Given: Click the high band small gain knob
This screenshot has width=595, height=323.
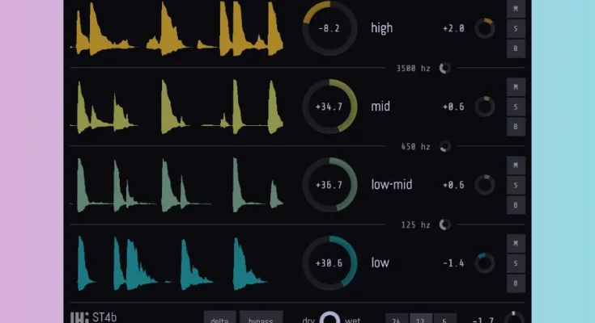Looking at the screenshot, I should (x=485, y=28).
